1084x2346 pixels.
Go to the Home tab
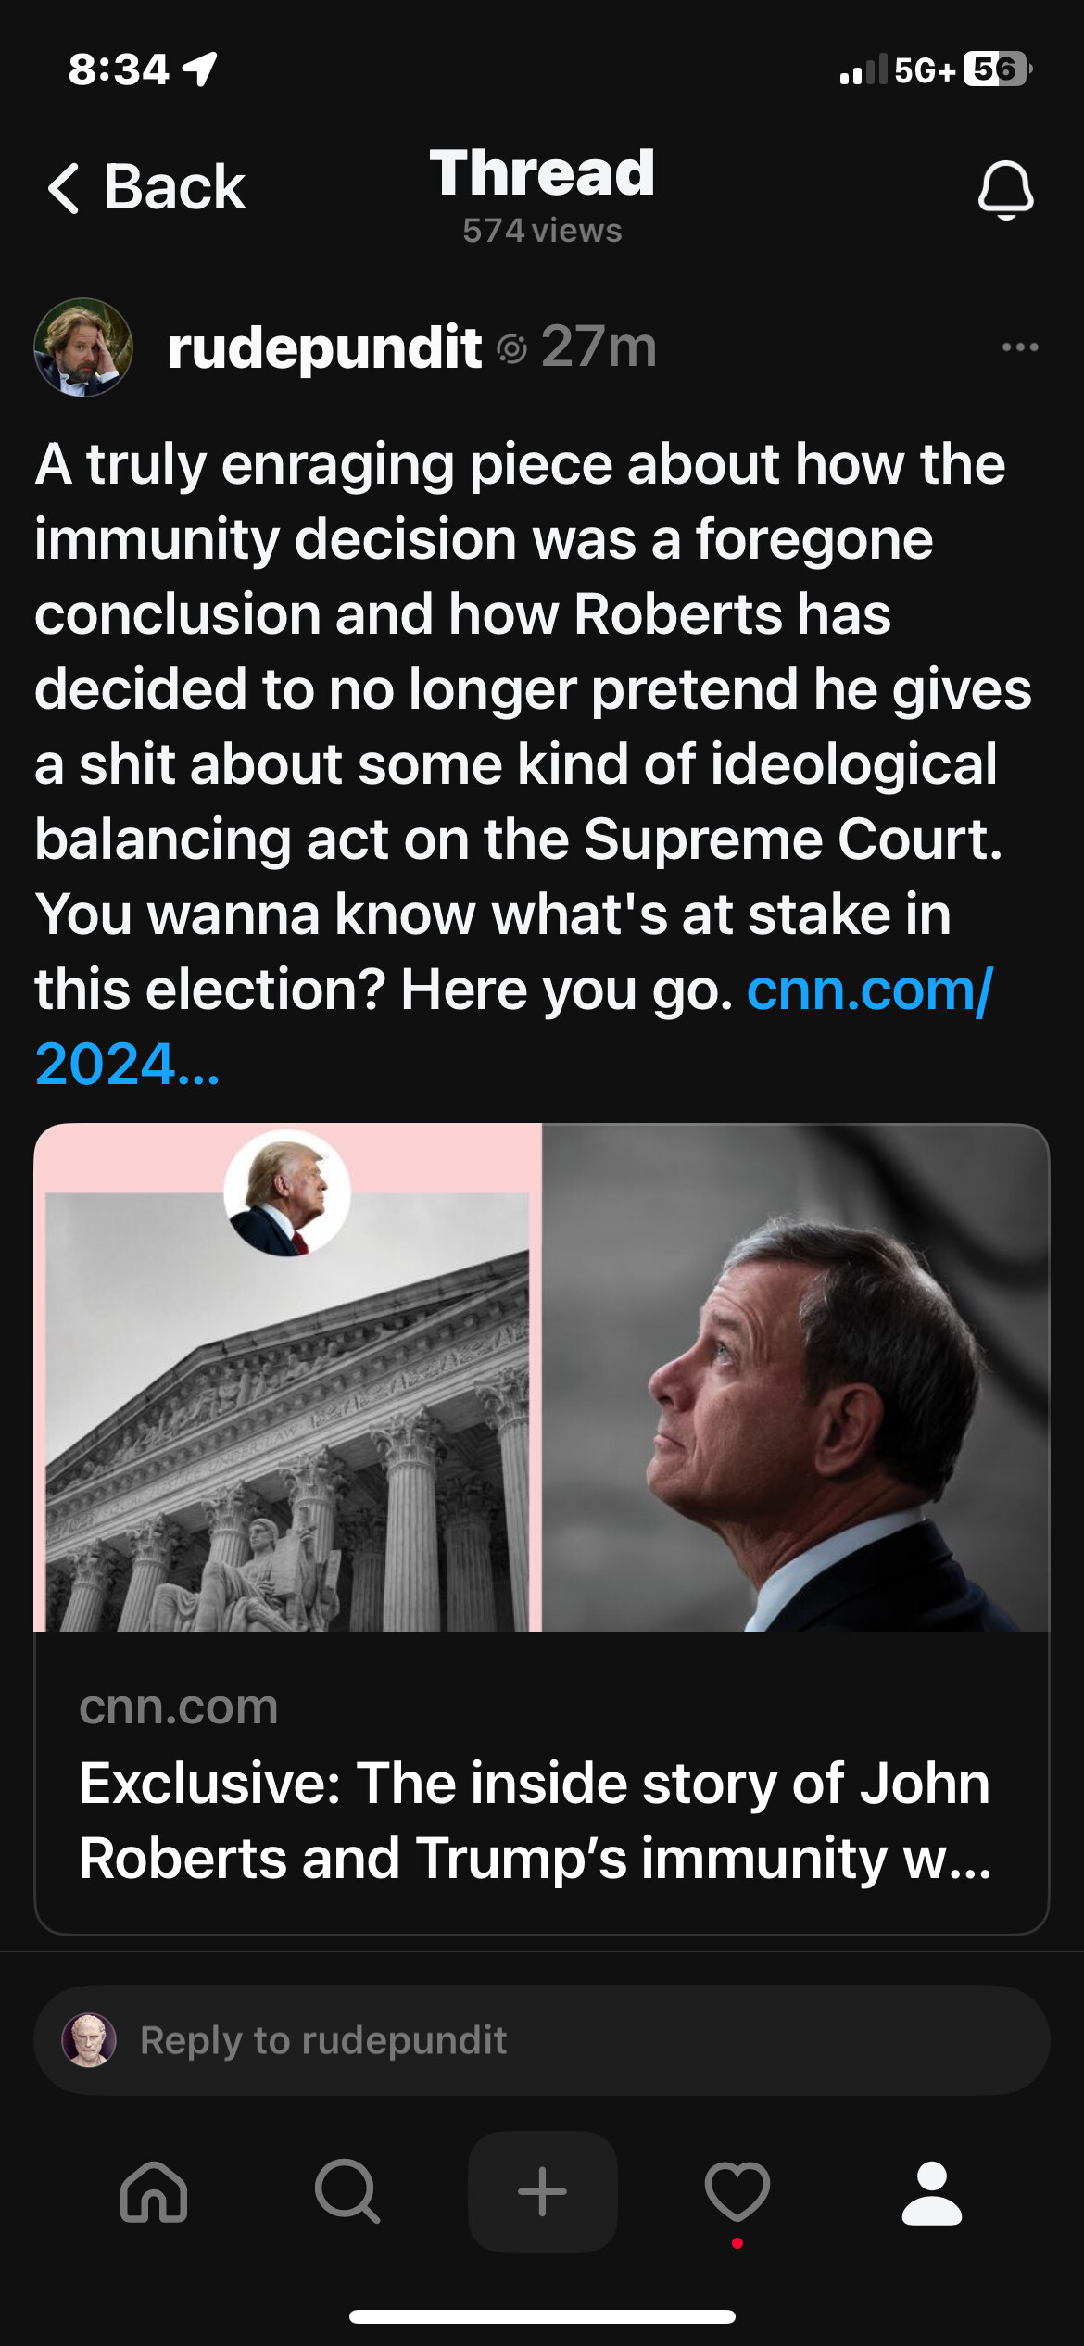click(x=154, y=2192)
